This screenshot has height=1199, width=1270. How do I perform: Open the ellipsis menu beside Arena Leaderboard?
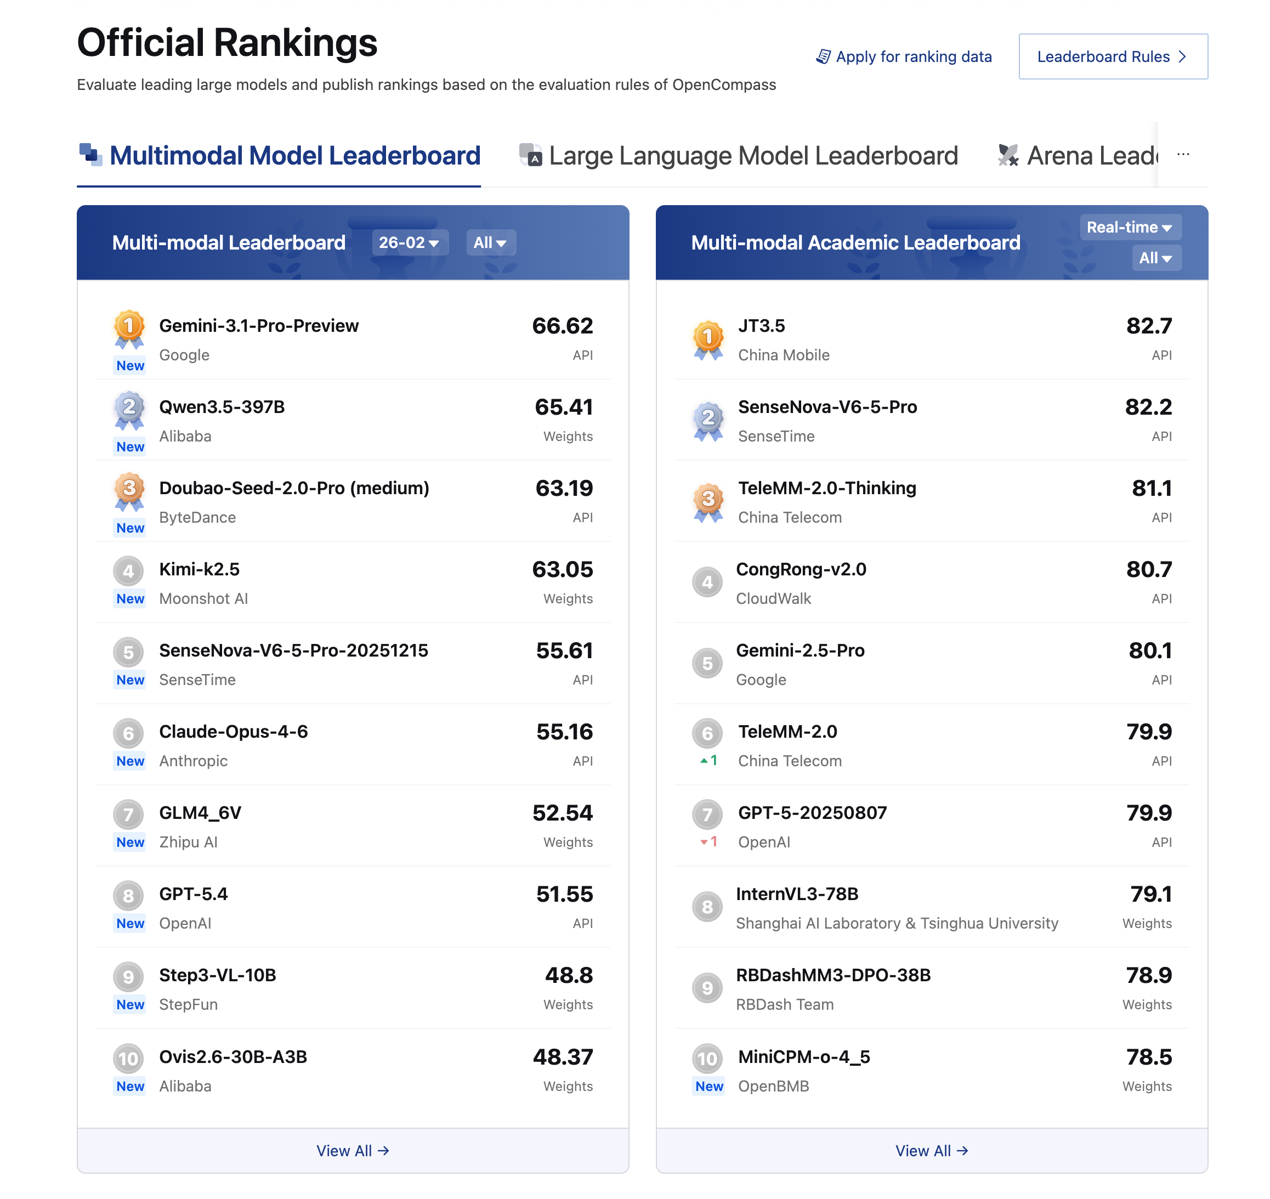click(1183, 154)
